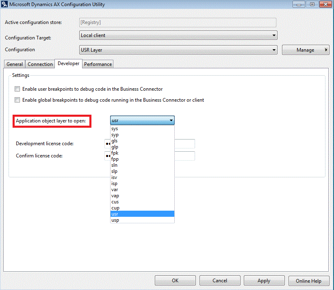Image resolution: width=334 pixels, height=290 pixels.
Task: Pick the cus layer in dropdown list
Action: click(115, 202)
